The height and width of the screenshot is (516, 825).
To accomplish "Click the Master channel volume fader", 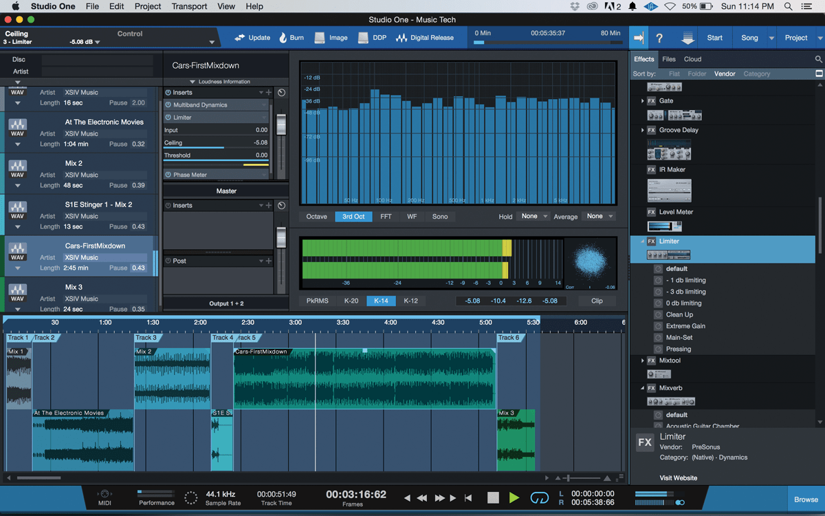I will coord(280,237).
